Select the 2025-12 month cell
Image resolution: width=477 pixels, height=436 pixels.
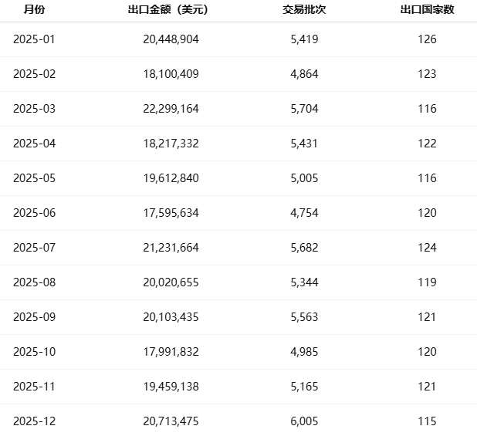point(35,421)
